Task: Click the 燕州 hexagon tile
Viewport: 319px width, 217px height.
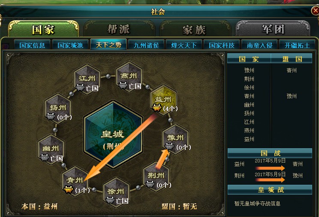Action: click(129, 76)
